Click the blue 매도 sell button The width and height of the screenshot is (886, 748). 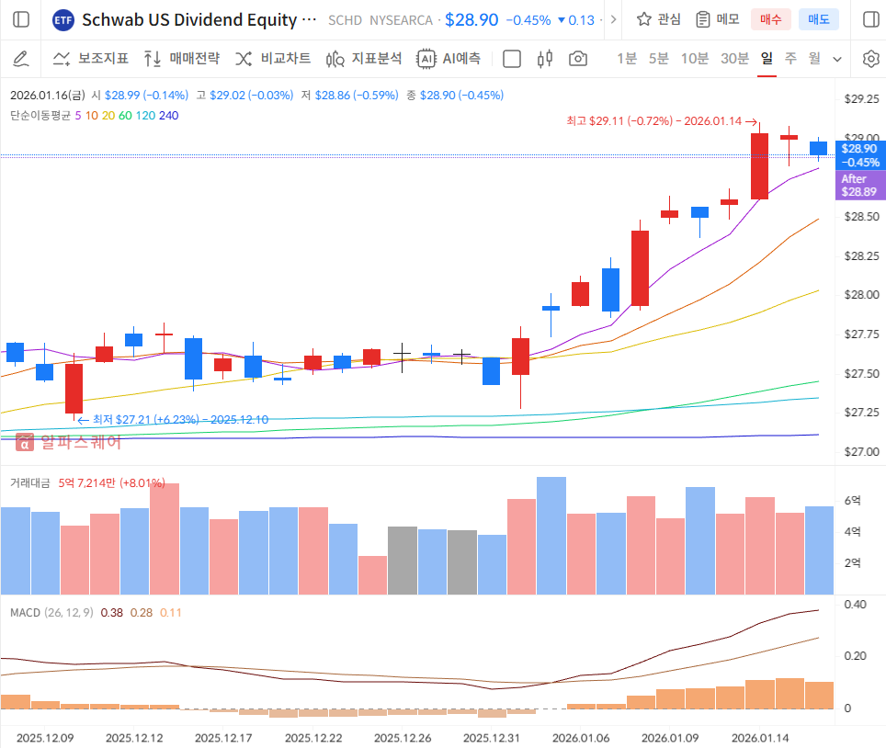818,19
